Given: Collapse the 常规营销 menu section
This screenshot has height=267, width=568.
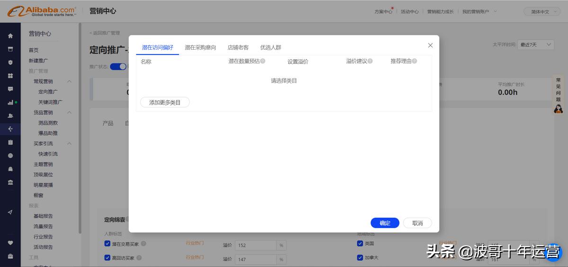Looking at the screenshot, I should (69, 81).
